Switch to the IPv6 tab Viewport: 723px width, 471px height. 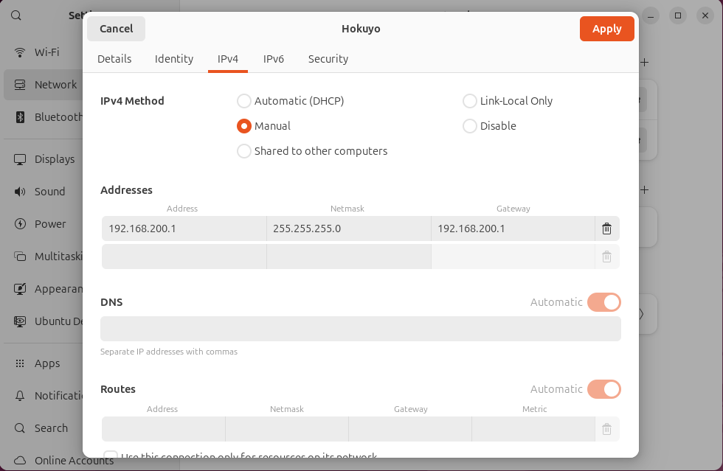(x=274, y=59)
